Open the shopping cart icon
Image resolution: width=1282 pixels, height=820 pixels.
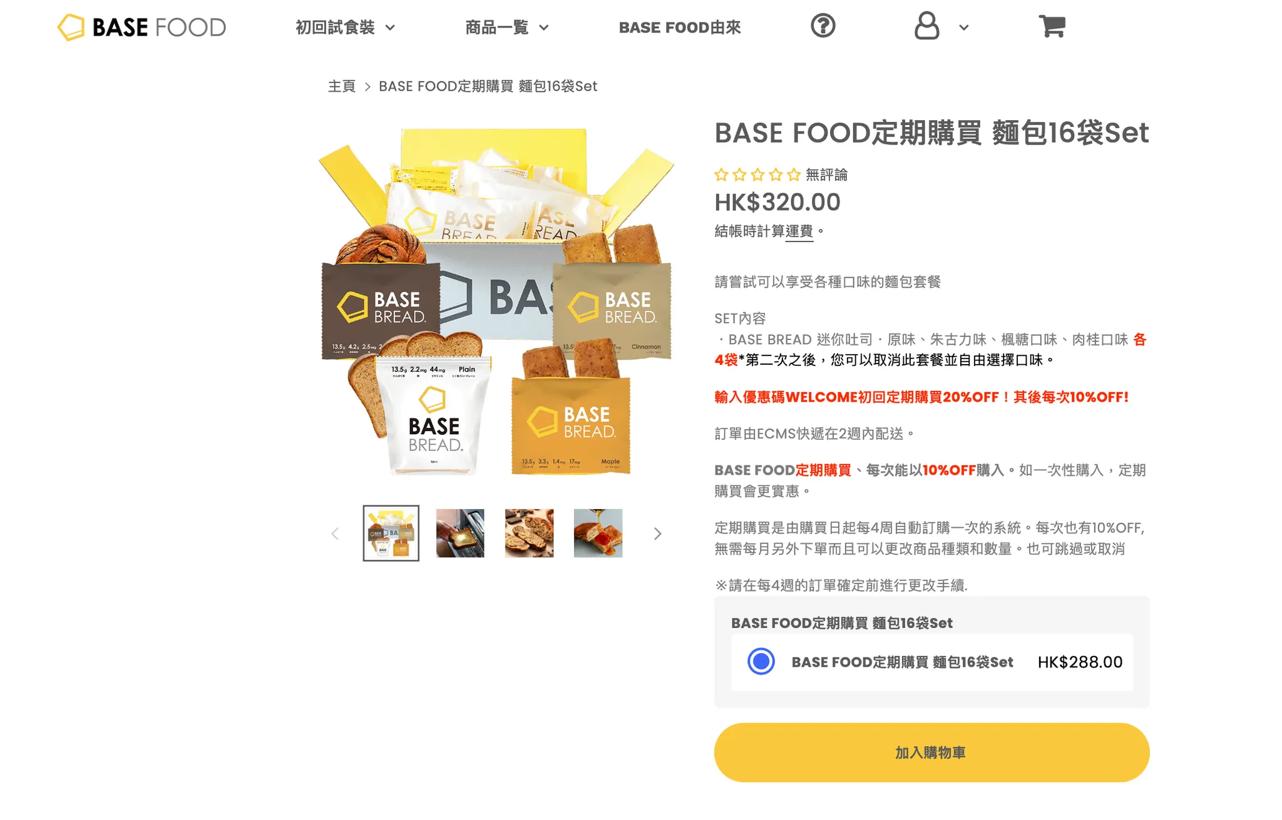pyautogui.click(x=1052, y=26)
